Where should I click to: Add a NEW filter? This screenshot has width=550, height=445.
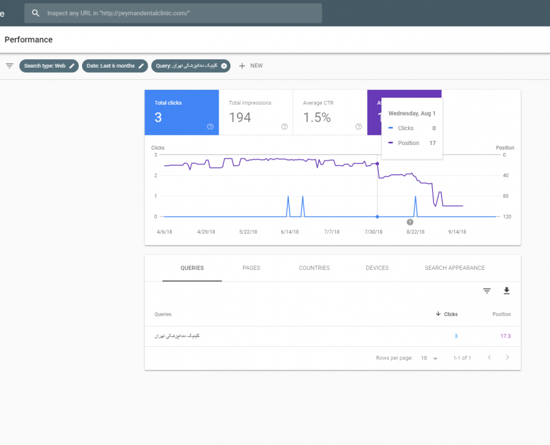[251, 66]
